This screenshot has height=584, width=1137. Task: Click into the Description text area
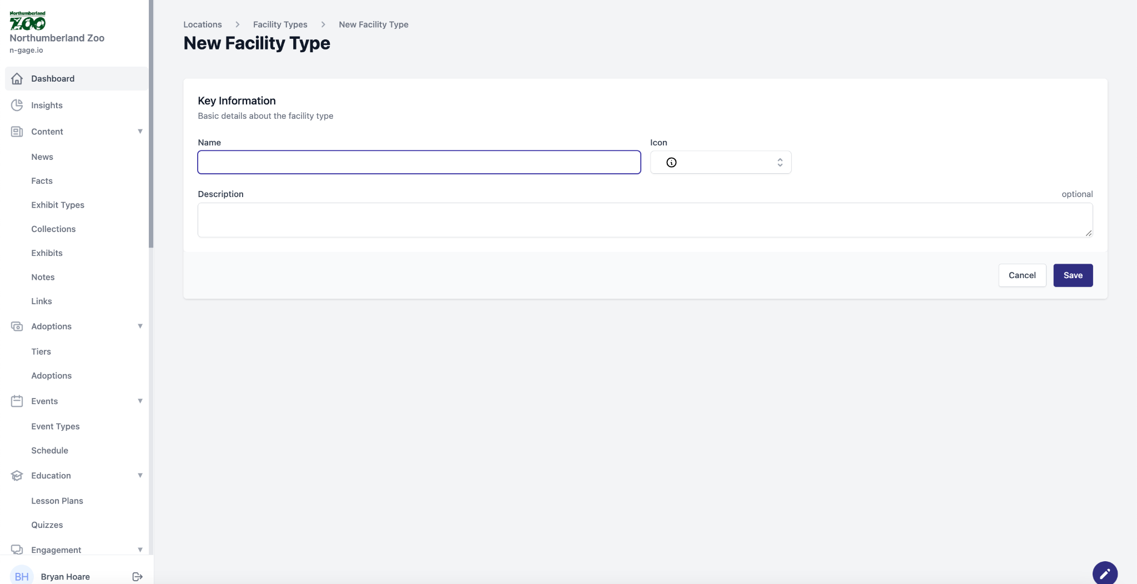(x=645, y=220)
